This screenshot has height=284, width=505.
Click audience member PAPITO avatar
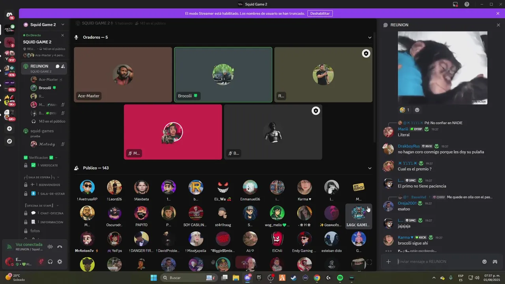(141, 213)
